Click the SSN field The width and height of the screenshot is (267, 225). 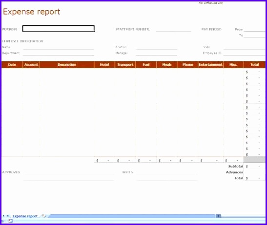(x=245, y=47)
